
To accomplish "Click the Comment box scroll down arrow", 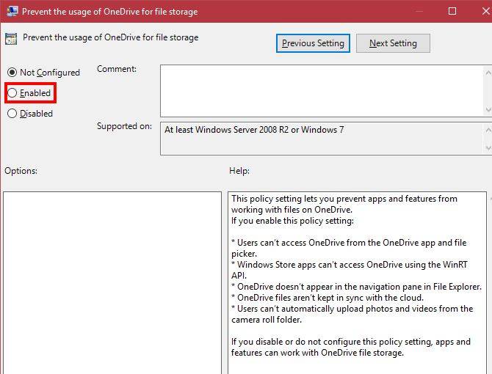I will [488, 109].
